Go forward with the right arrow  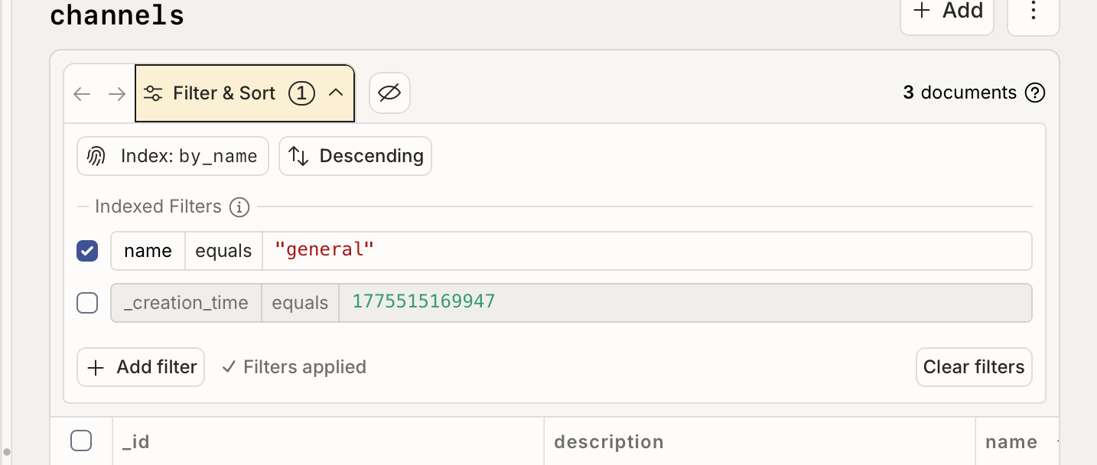(116, 93)
